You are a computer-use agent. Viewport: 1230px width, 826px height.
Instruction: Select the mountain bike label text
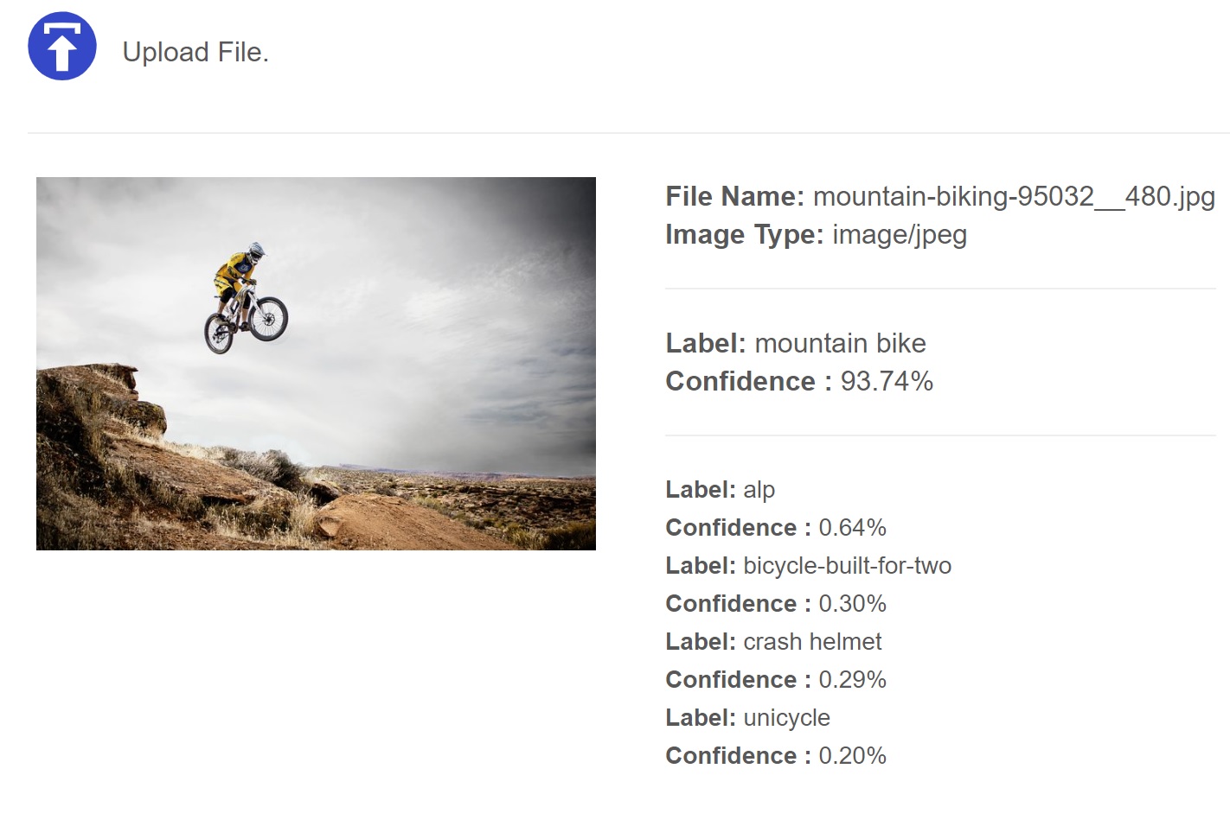840,344
